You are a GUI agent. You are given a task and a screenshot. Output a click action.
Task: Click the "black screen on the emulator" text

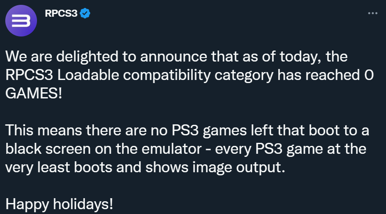[x=101, y=149]
